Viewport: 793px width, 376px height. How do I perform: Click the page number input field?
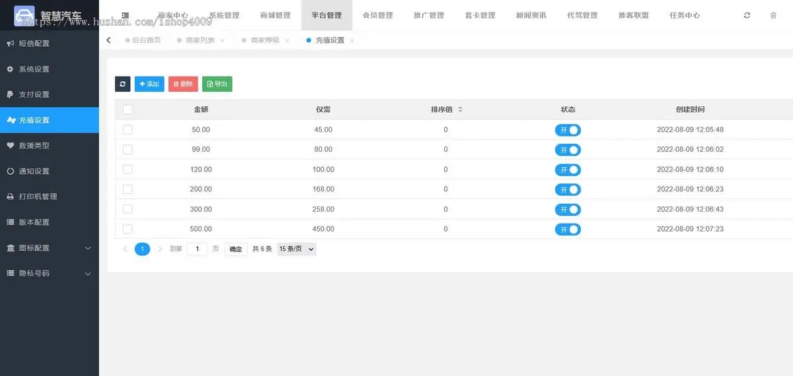(x=197, y=249)
